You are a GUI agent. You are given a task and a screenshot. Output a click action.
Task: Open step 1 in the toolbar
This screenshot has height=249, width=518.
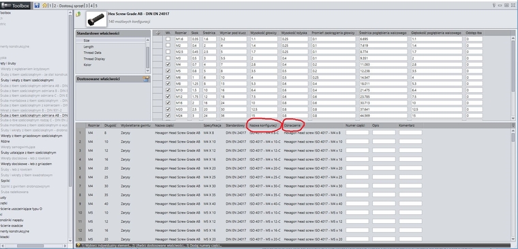(50, 5)
